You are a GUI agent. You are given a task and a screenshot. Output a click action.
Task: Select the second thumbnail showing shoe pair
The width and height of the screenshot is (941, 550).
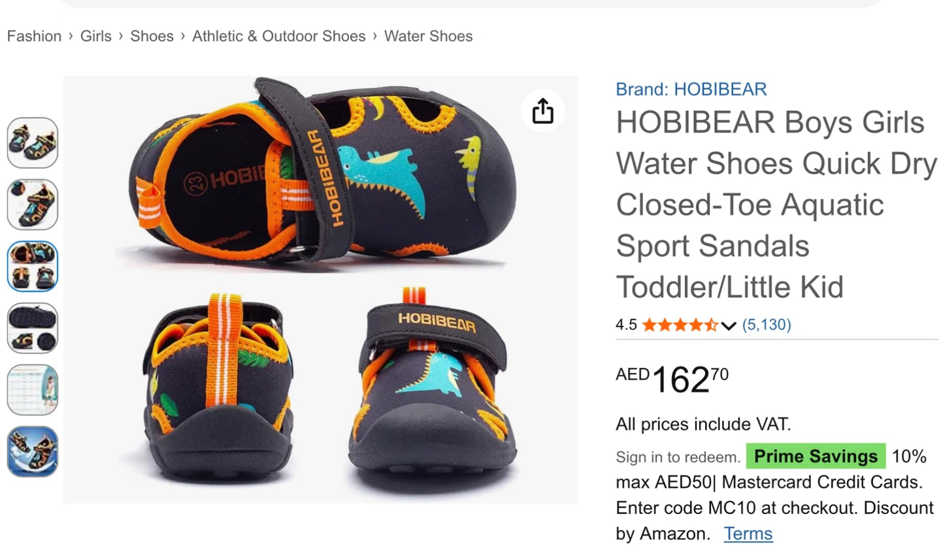33,204
